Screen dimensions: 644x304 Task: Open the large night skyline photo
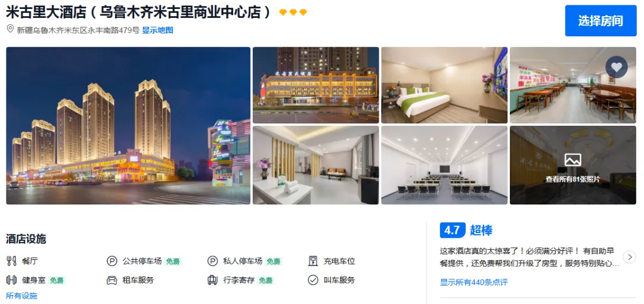(x=128, y=126)
